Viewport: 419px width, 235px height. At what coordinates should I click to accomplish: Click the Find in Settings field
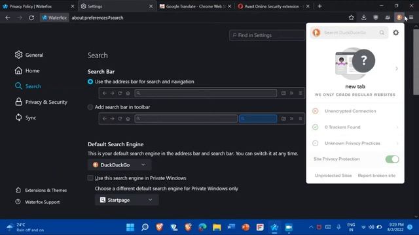click(x=266, y=35)
